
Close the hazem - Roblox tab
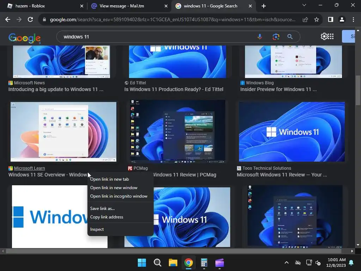tap(81, 6)
